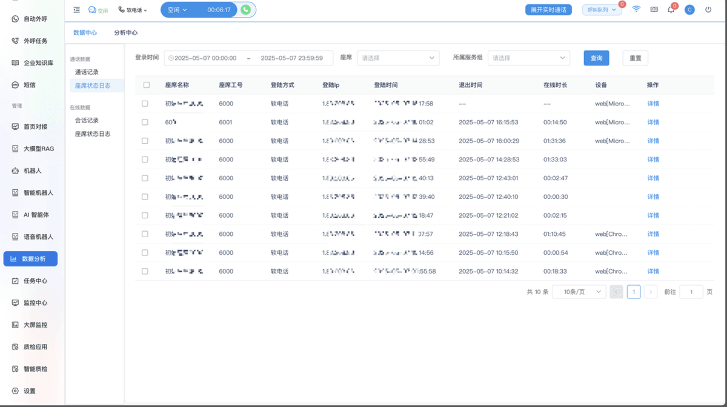This screenshot has height=407, width=727.
Task: Click the green phone call button
Action: [x=245, y=10]
